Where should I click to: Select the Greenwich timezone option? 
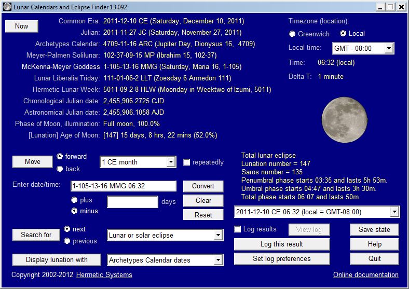[293, 34]
